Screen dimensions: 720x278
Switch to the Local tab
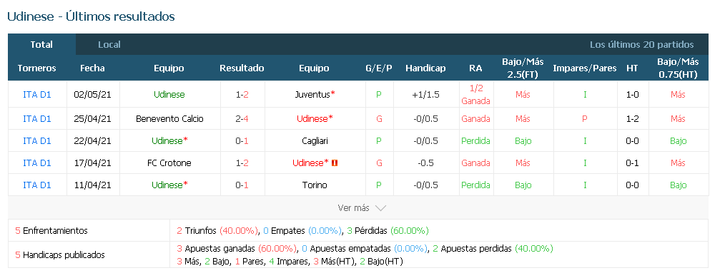coord(109,44)
